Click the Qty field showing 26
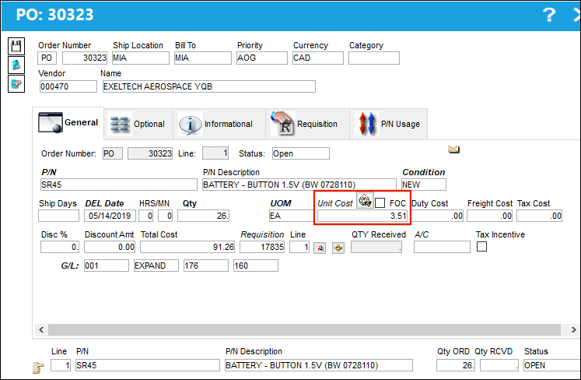Screen dimensions: 581x380 click(203, 216)
